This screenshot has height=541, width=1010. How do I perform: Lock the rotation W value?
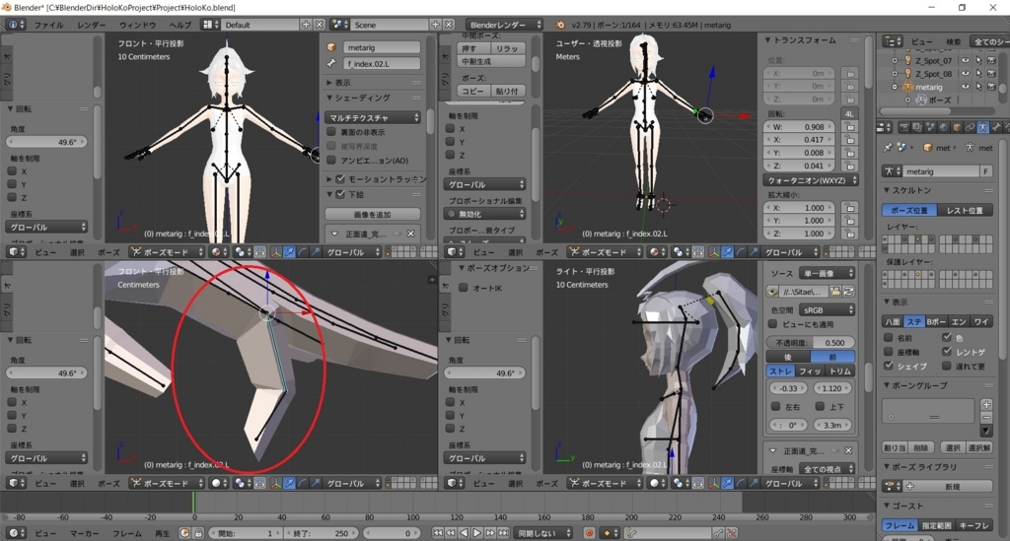click(x=849, y=127)
